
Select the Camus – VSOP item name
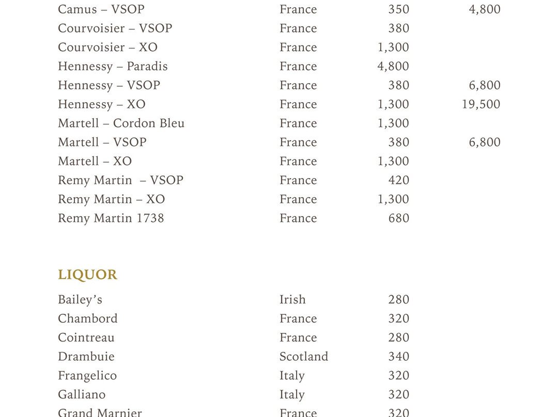[101, 9]
